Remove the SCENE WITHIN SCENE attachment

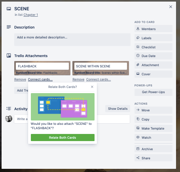pos(78,79)
